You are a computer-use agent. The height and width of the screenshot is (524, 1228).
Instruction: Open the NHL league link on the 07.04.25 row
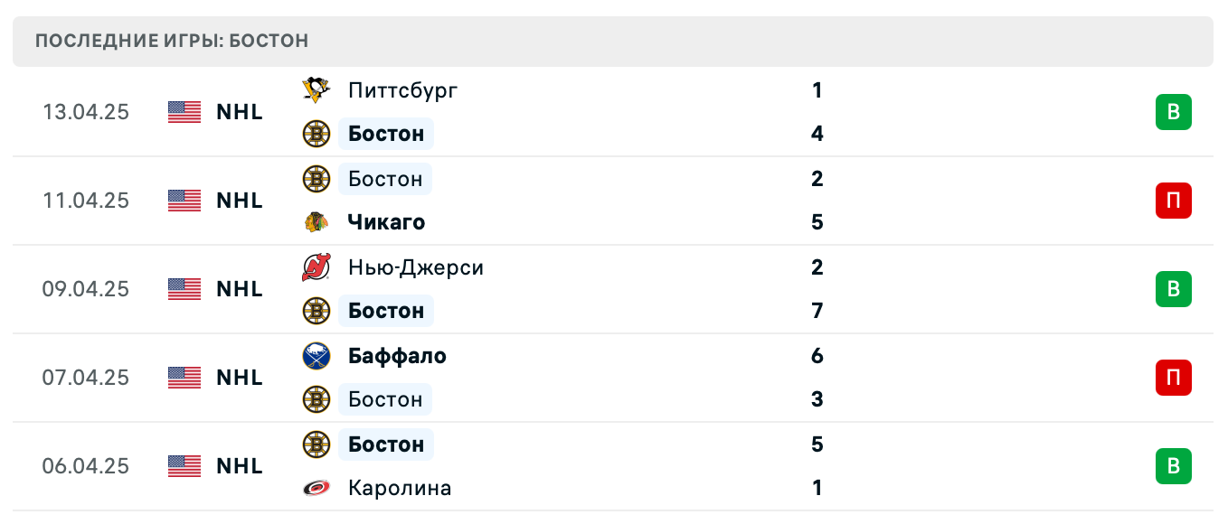click(x=239, y=378)
